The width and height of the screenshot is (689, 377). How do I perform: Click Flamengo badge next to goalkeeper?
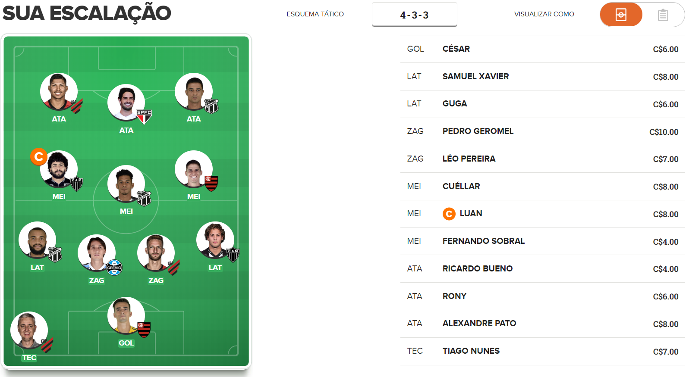click(144, 330)
